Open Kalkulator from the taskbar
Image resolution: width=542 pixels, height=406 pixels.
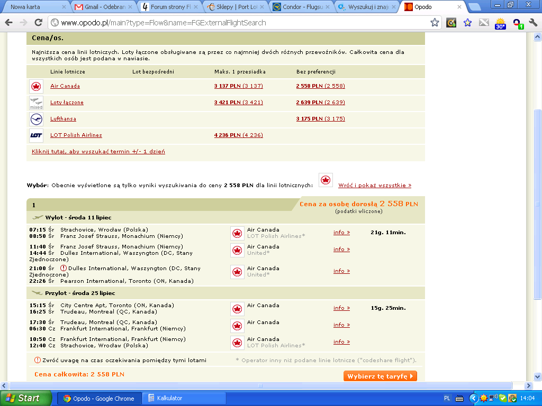pos(183,398)
